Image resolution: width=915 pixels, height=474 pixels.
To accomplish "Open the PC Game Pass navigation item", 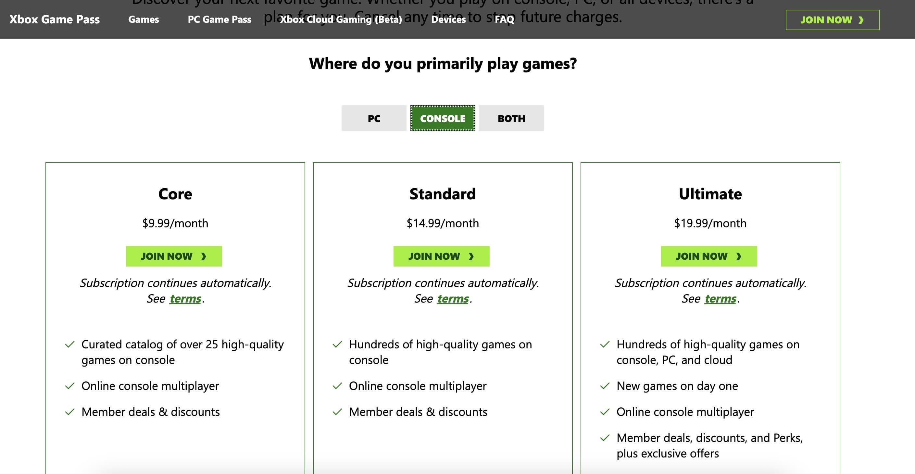I will click(x=219, y=19).
